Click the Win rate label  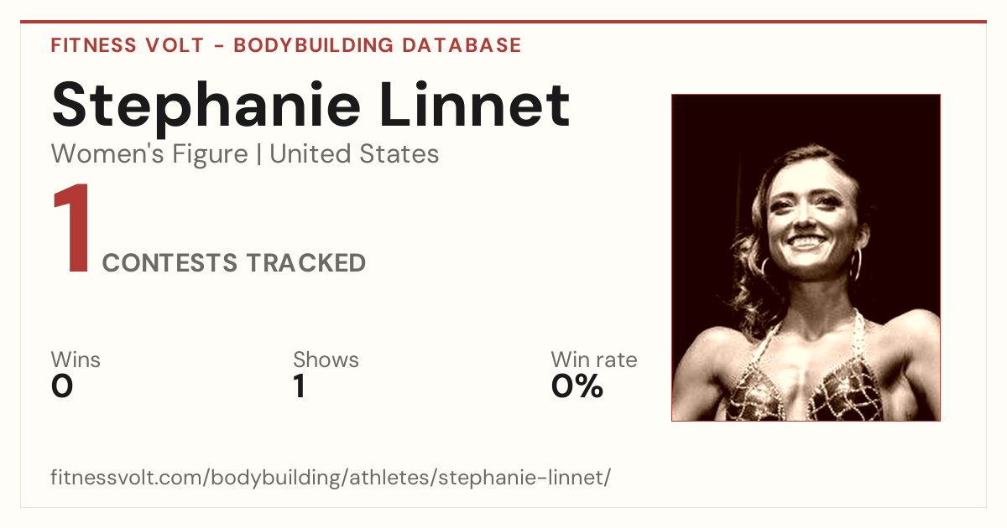[594, 360]
